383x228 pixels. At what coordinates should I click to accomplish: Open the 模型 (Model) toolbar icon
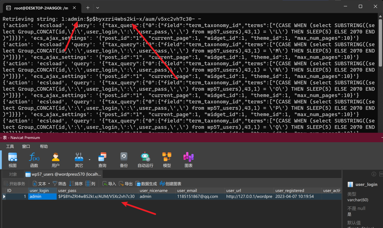[167, 160]
